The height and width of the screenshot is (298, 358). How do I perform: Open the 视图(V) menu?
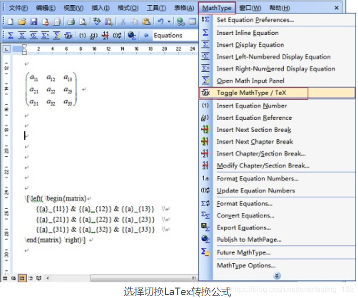point(73,8)
